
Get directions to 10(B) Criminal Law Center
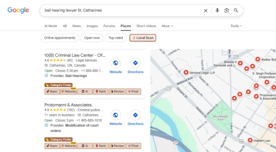coord(135,66)
